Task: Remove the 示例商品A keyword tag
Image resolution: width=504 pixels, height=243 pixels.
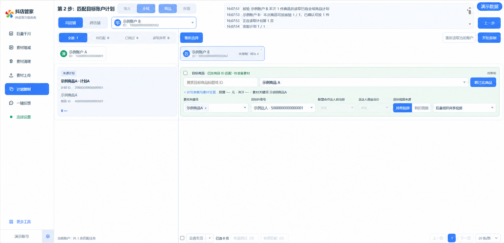Action: [206, 108]
